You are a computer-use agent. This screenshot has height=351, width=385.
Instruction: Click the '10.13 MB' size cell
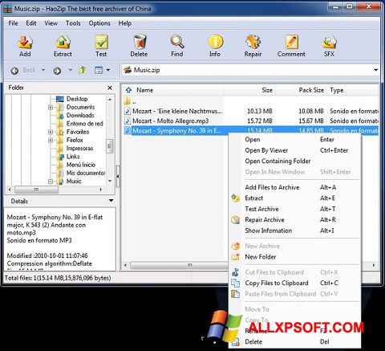(260, 111)
